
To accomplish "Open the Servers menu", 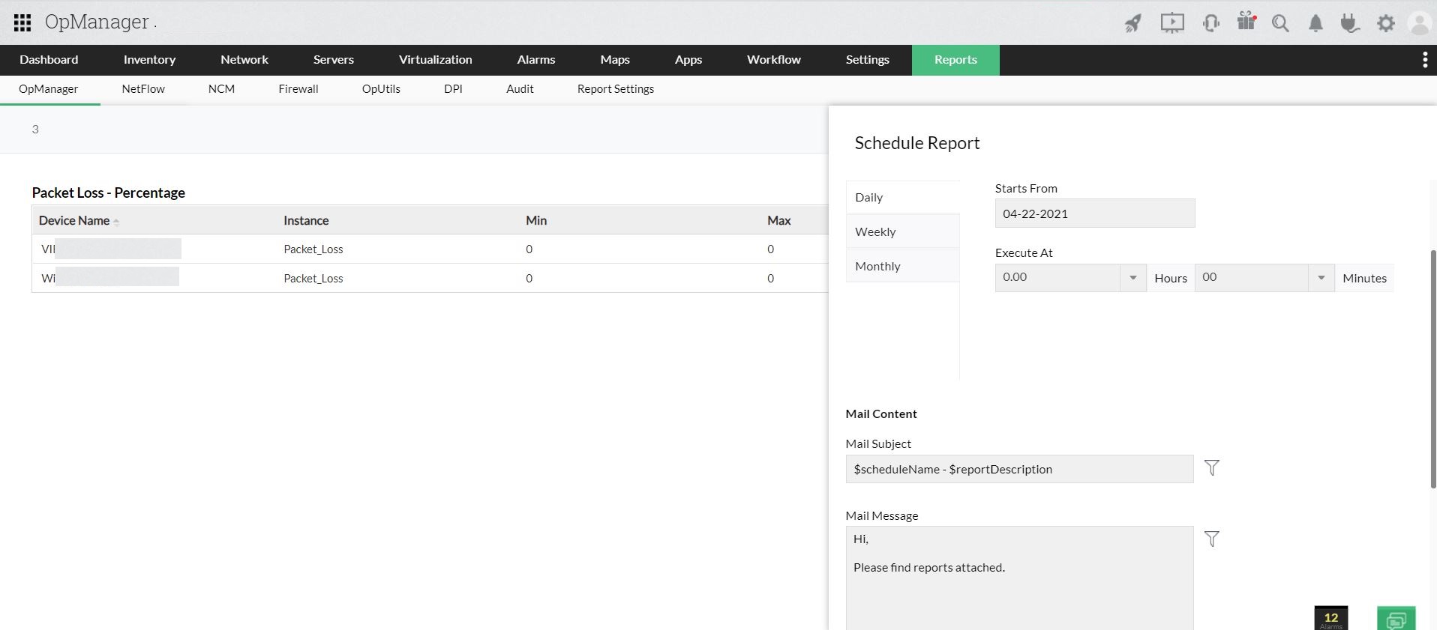I will (x=334, y=60).
